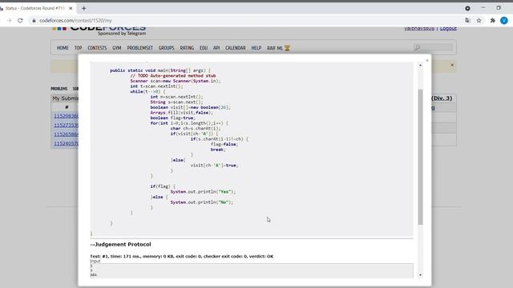Click the Test #1 verdict OK line
Screen dimensions: 513x288
(182, 256)
